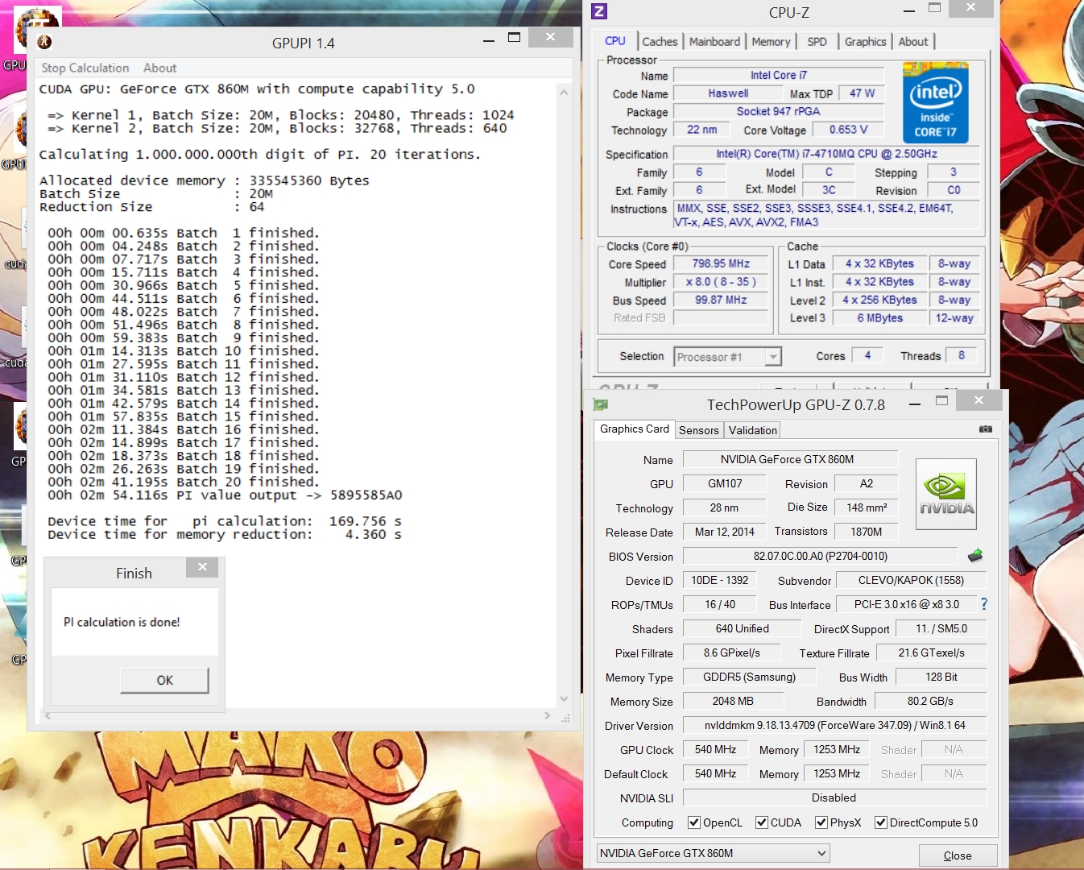Click the Intel Core i7 logo in CPU-Z
This screenshot has width=1084, height=870.
(x=935, y=103)
